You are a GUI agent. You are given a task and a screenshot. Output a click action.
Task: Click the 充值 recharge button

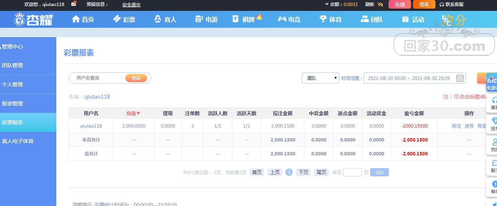pyautogui.click(x=400, y=5)
